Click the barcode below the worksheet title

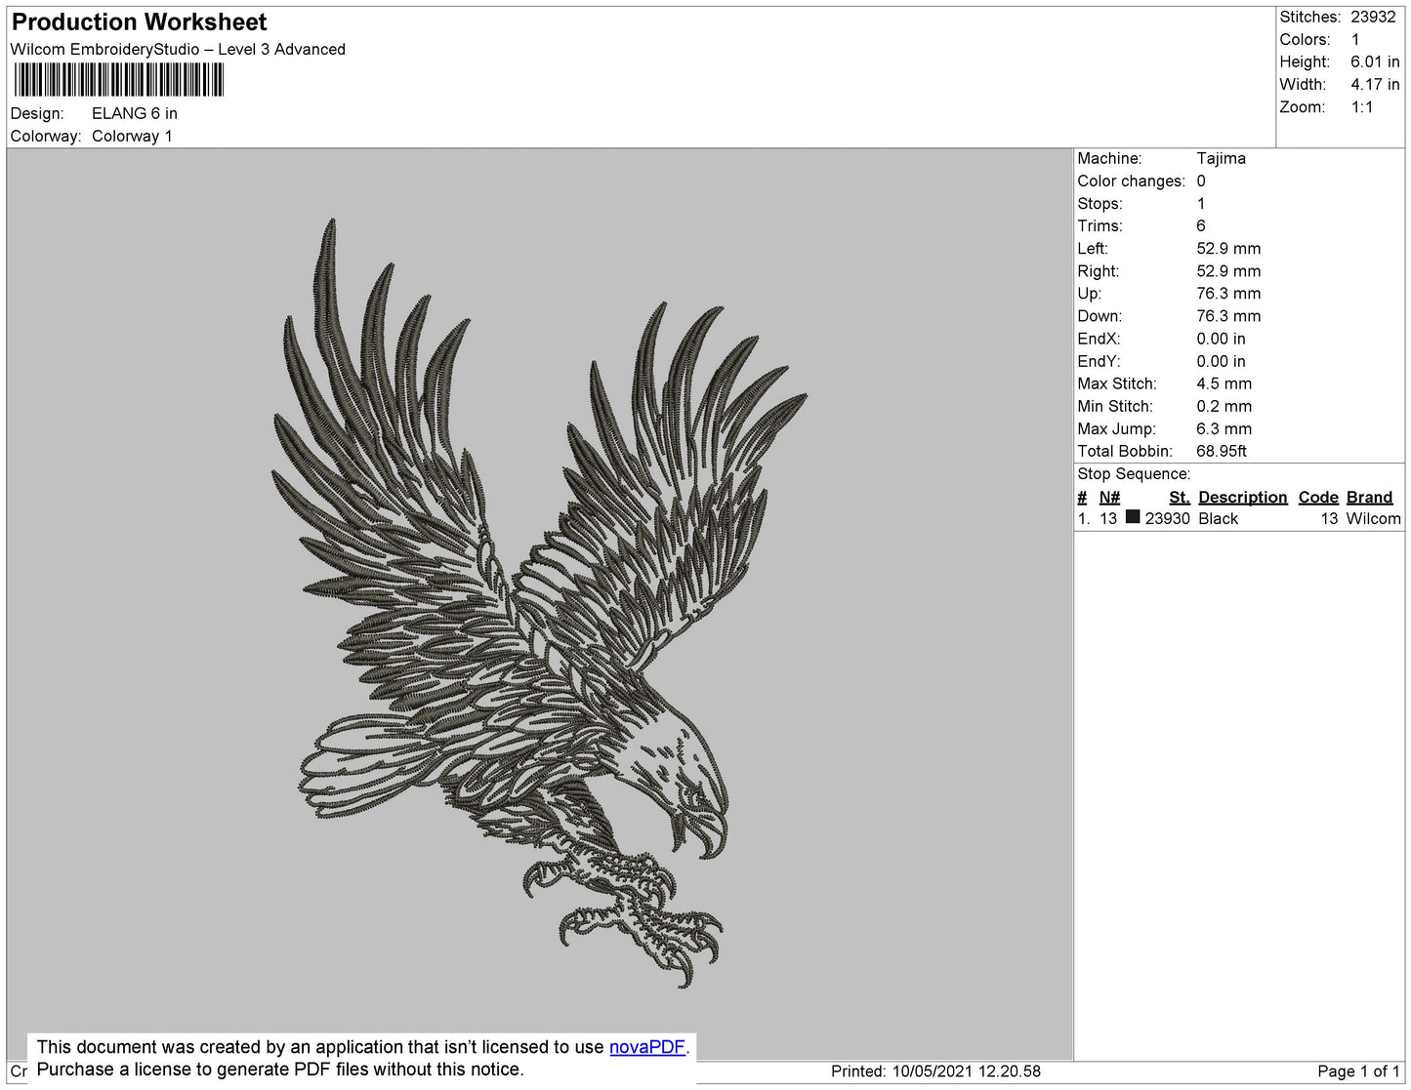118,80
